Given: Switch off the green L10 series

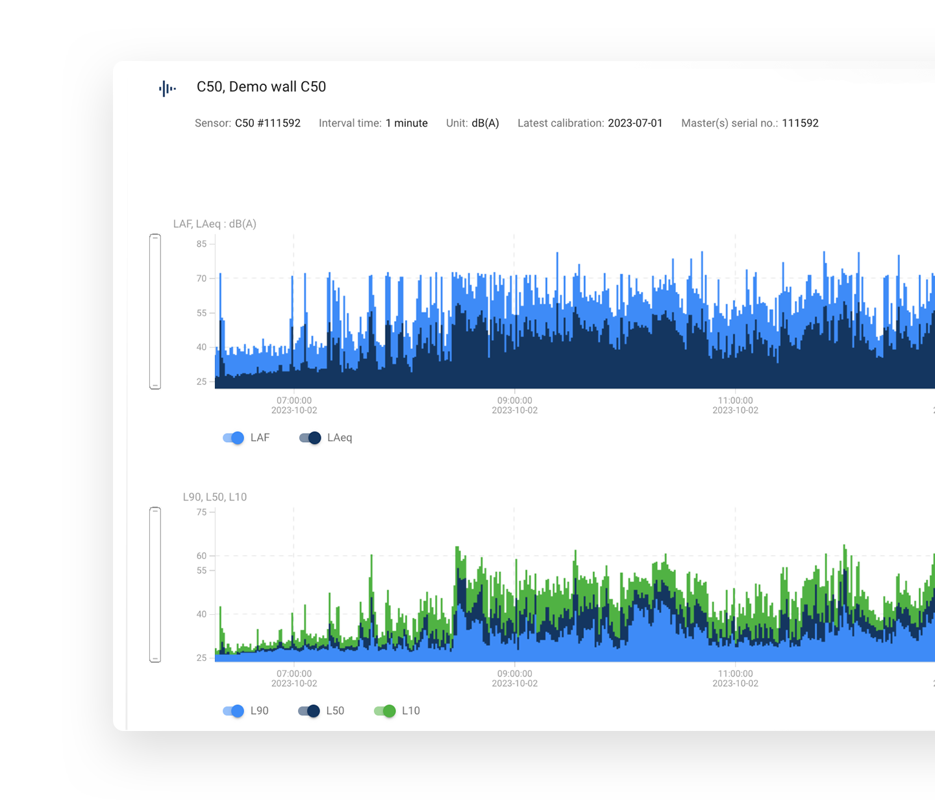Looking at the screenshot, I should pyautogui.click(x=385, y=711).
